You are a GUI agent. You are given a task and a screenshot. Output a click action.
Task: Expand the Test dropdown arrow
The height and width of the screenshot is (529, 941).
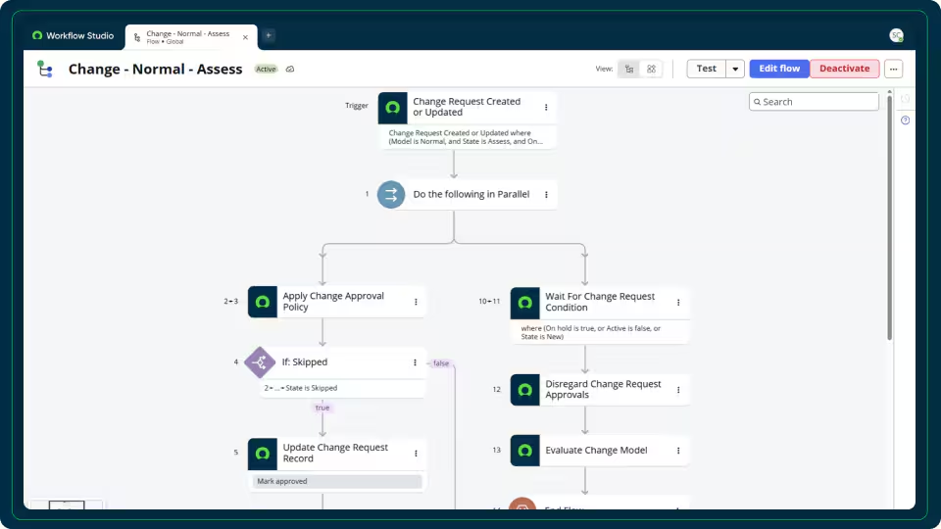735,69
